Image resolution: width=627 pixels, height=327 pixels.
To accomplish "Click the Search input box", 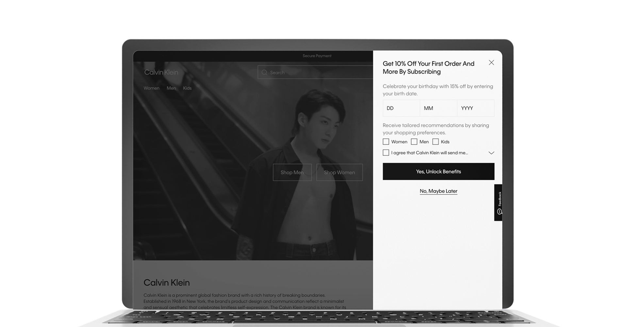I will [315, 72].
